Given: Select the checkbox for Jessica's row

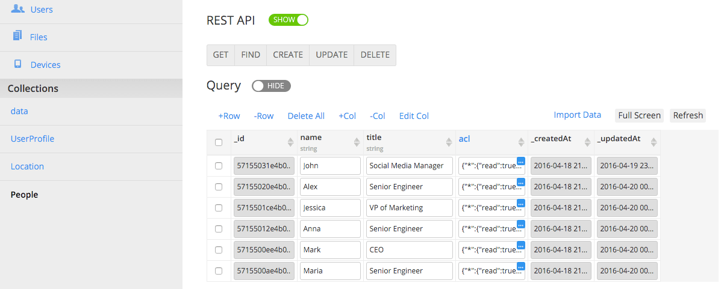Looking at the screenshot, I should [x=219, y=208].
